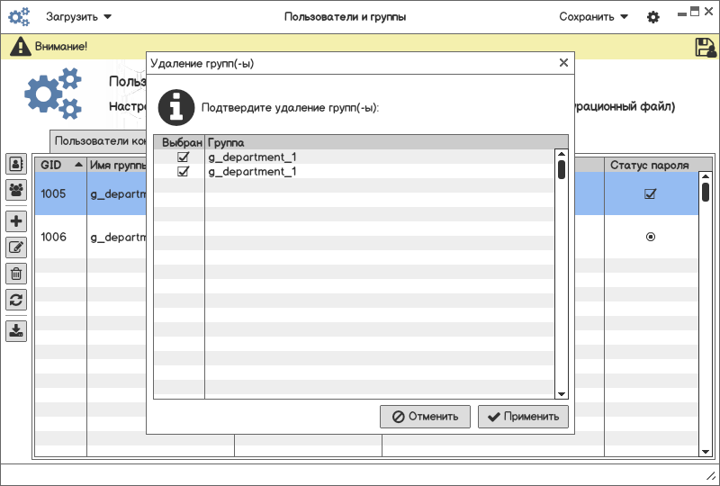
Task: Open the Сохранить dropdown menu
Action: click(593, 17)
